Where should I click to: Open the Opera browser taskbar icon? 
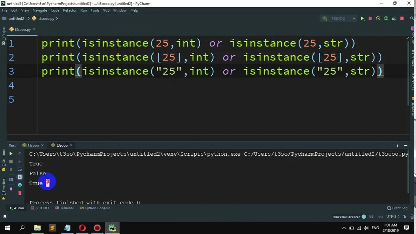[82, 228]
